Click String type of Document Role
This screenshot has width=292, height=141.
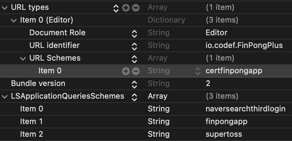tap(159, 33)
